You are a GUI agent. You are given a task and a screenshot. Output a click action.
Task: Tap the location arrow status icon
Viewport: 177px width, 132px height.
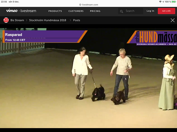tap(163, 2)
